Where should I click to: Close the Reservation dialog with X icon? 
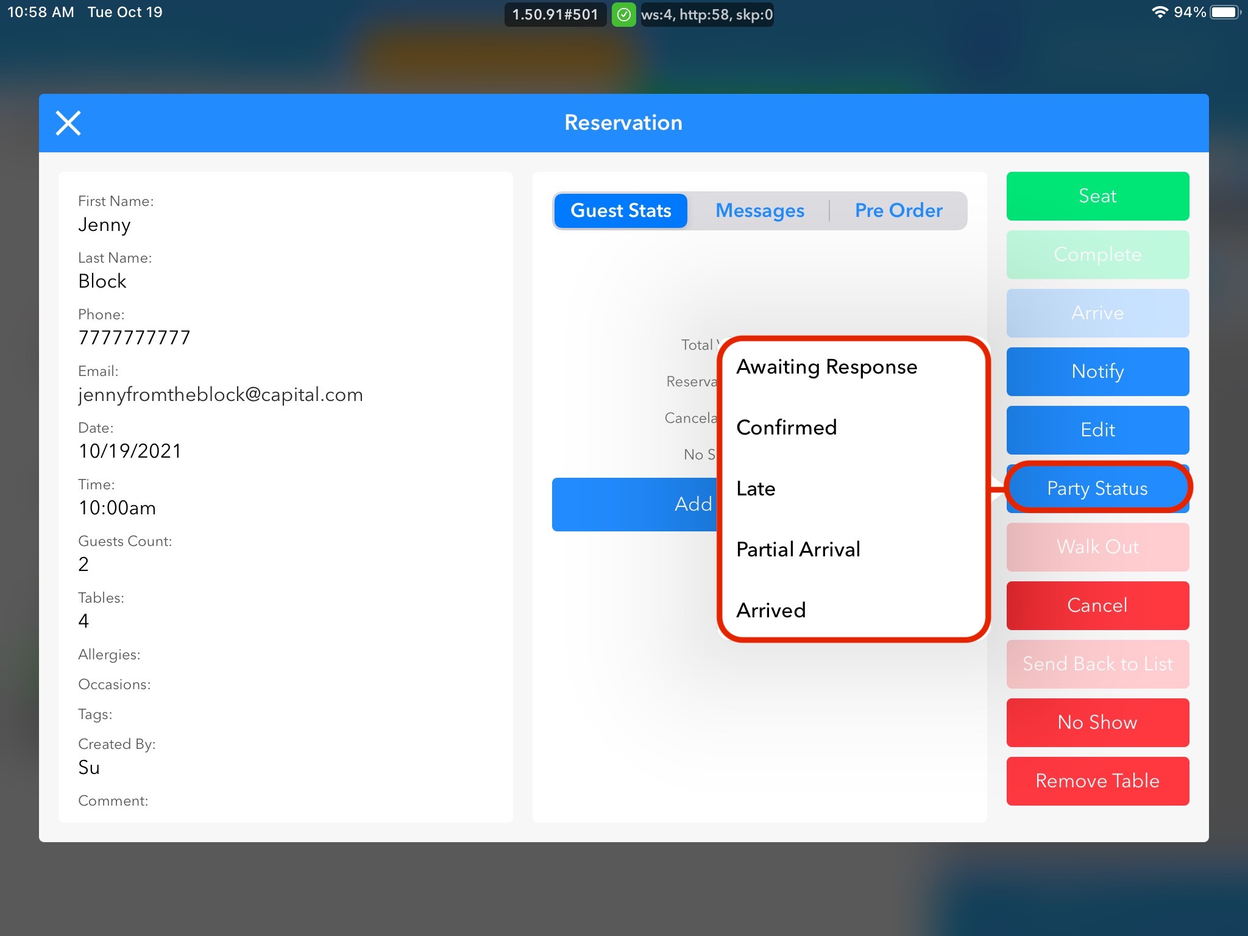click(68, 123)
